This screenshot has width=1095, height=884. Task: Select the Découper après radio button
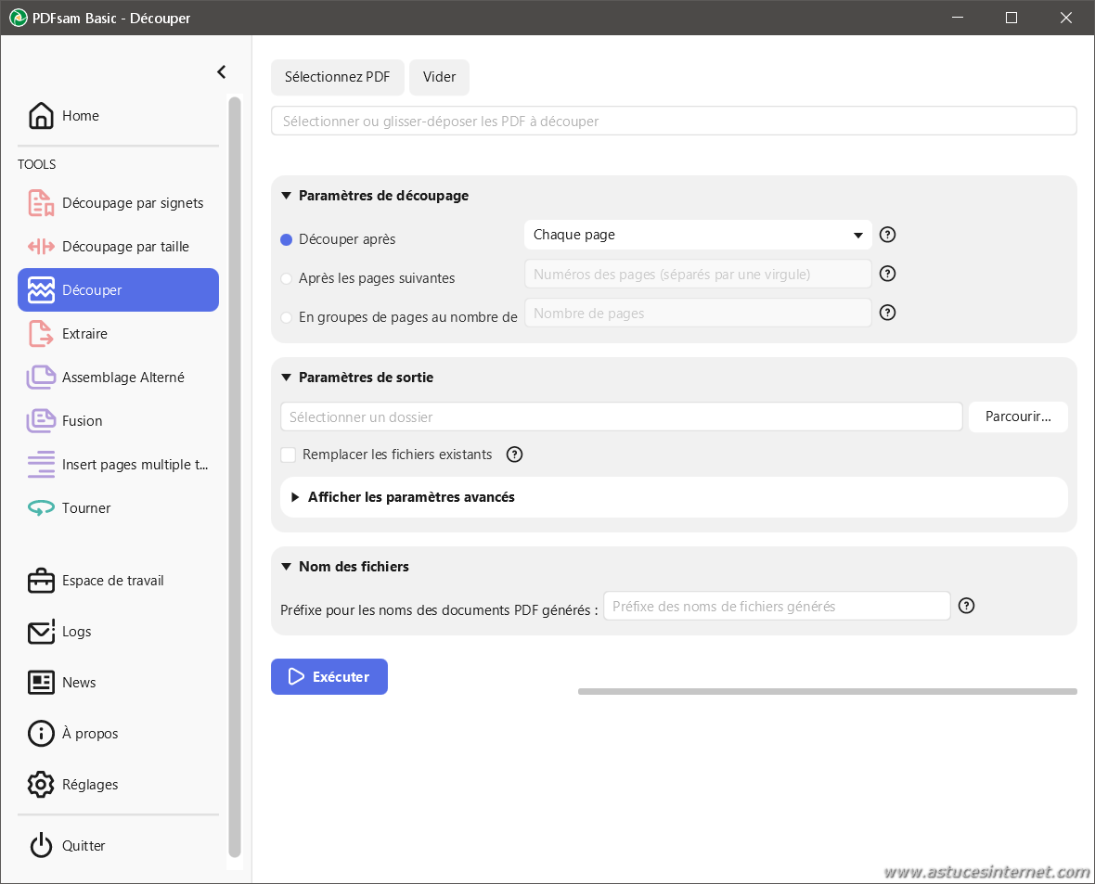[x=287, y=239]
